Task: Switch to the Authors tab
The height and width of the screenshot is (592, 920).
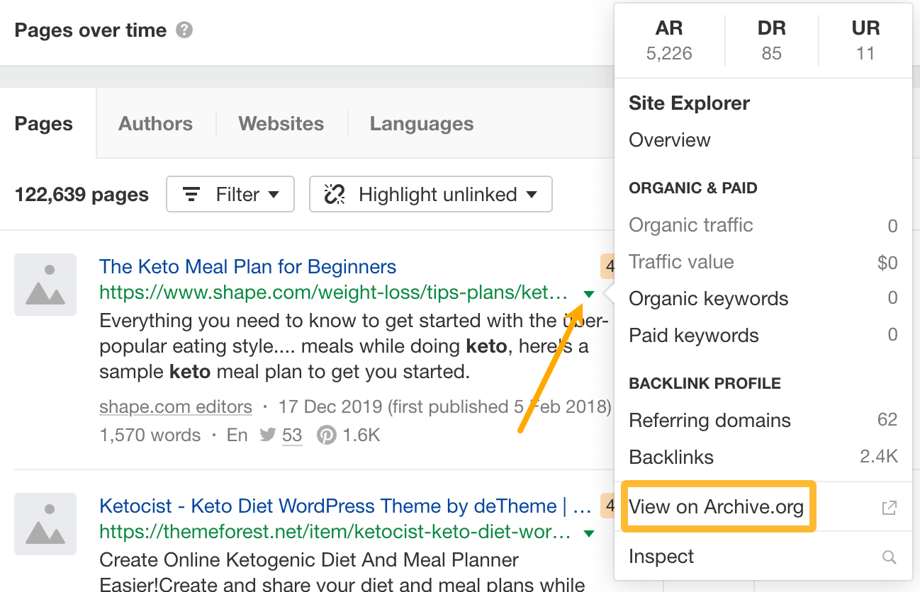Action: (x=155, y=123)
